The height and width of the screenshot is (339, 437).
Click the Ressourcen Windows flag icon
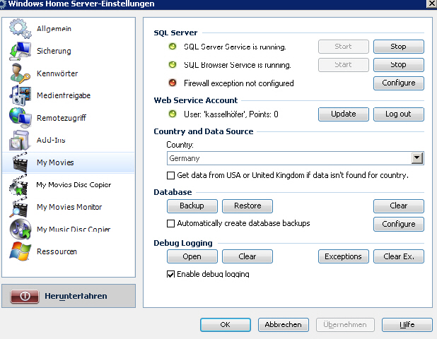(x=20, y=251)
